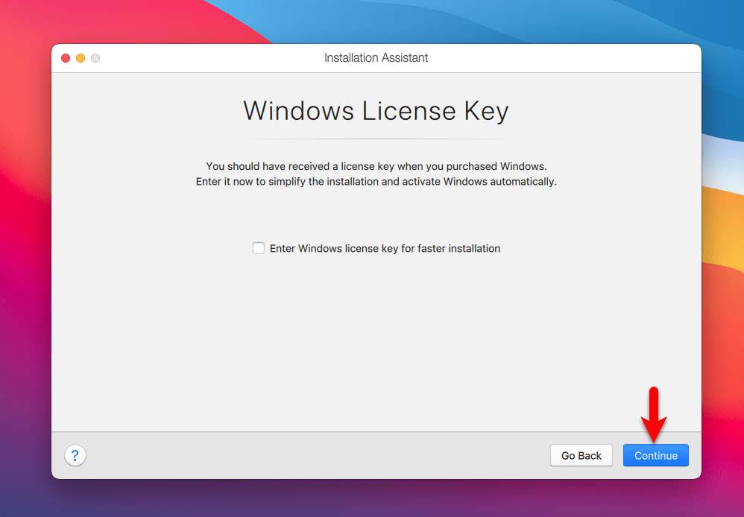Image resolution: width=744 pixels, height=517 pixels.
Task: Click the Continue button
Action: click(656, 455)
